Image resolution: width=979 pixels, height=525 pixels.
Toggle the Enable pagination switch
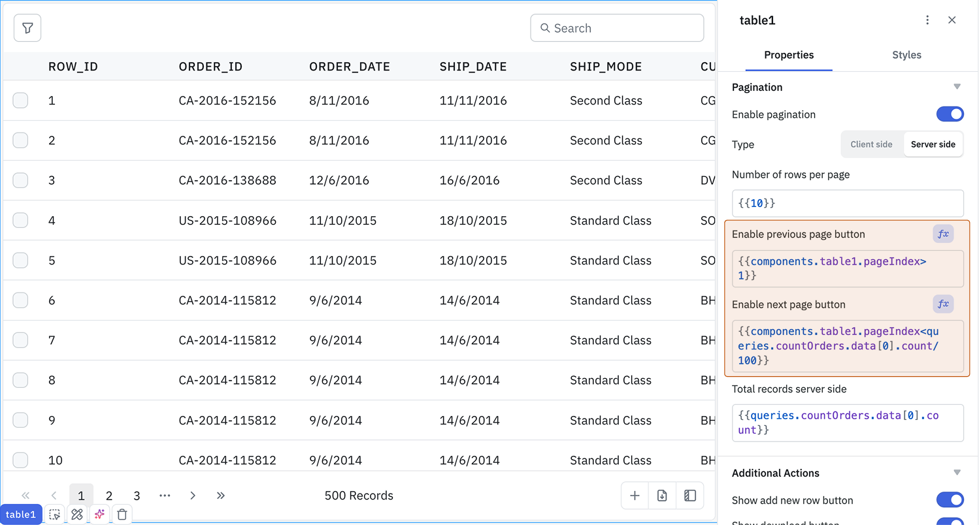(950, 114)
